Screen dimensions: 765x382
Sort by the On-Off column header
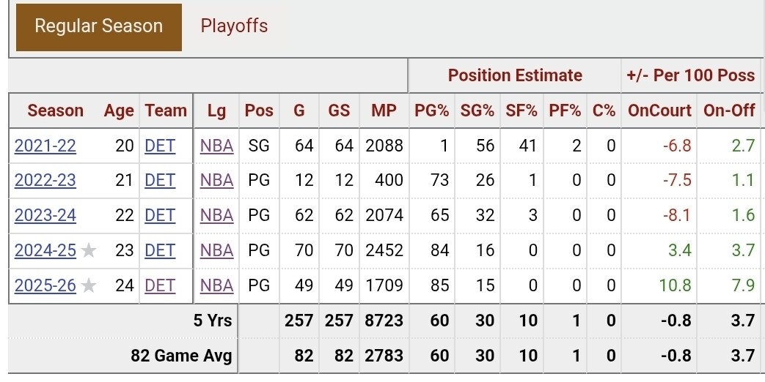click(x=729, y=111)
